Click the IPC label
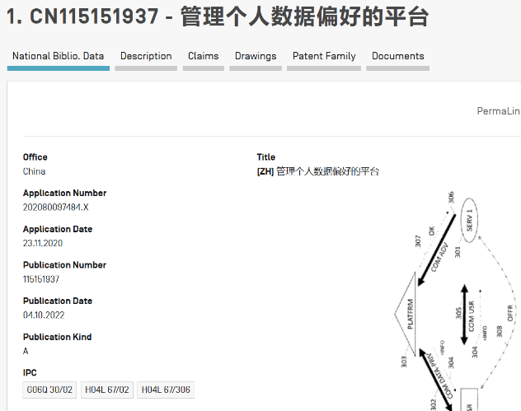This screenshot has width=521, height=411. [x=30, y=373]
